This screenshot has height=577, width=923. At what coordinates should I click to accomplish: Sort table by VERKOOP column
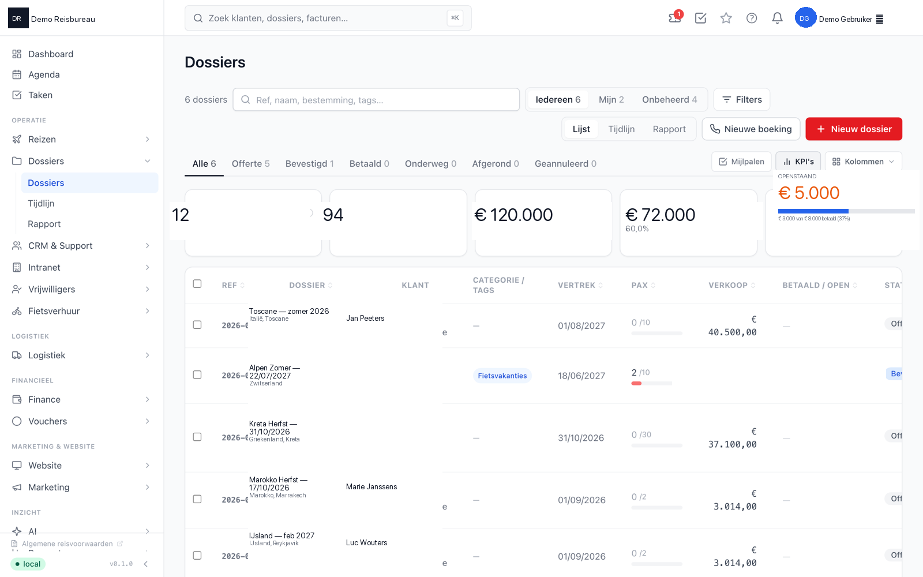(731, 285)
